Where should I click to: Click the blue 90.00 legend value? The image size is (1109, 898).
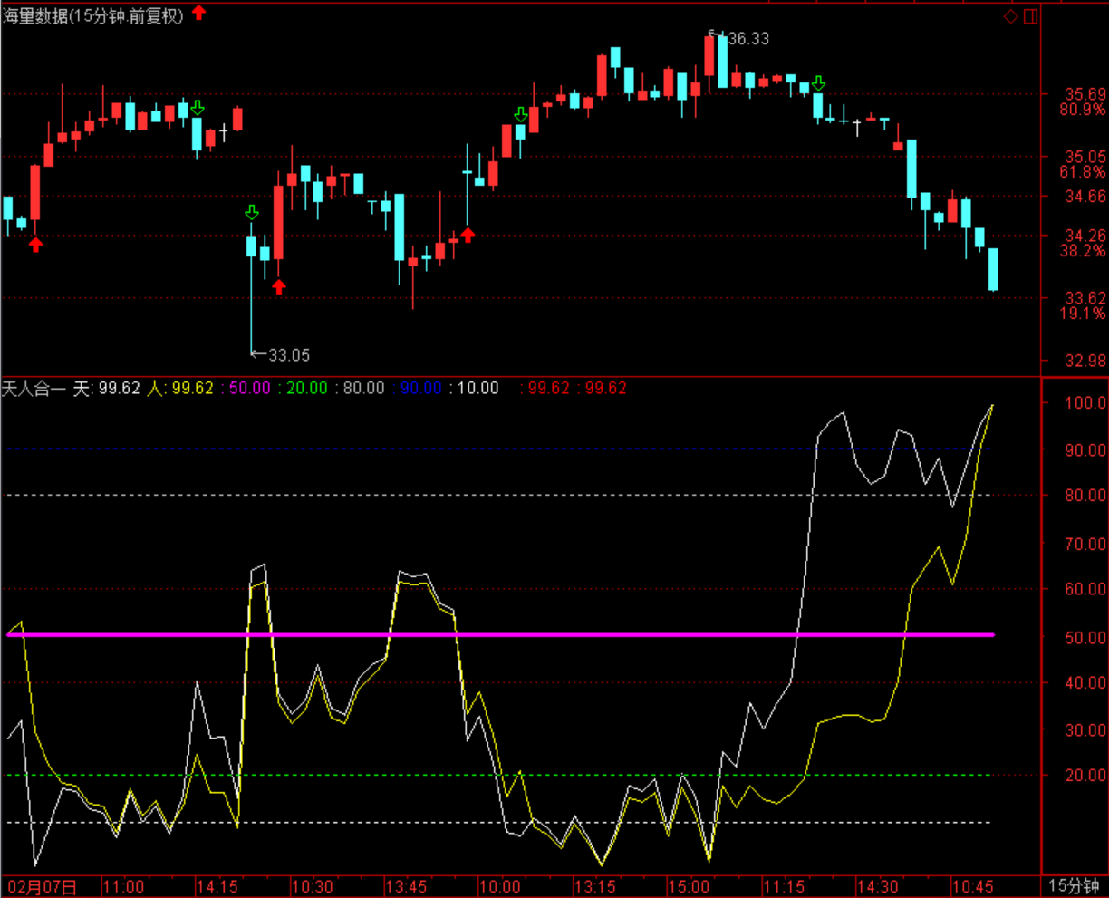coord(421,388)
